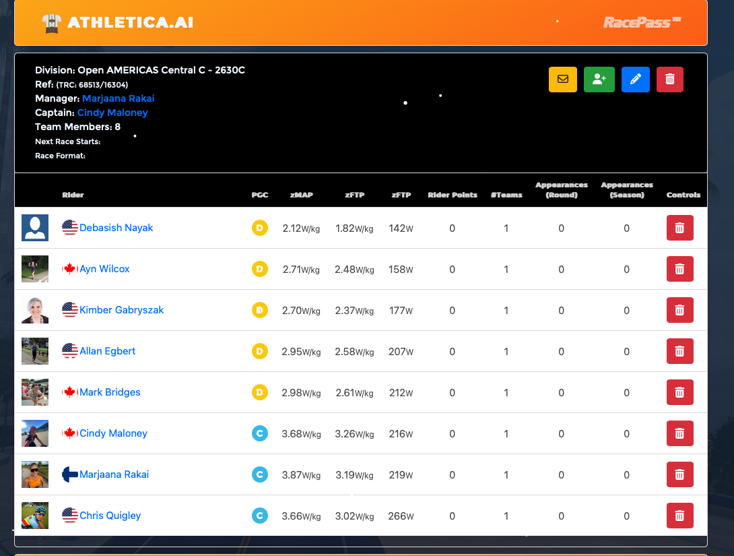This screenshot has height=556, width=734.
Task: Click Marjaana Rakai's 3.87W/kg zMAP value
Action: [x=301, y=475]
